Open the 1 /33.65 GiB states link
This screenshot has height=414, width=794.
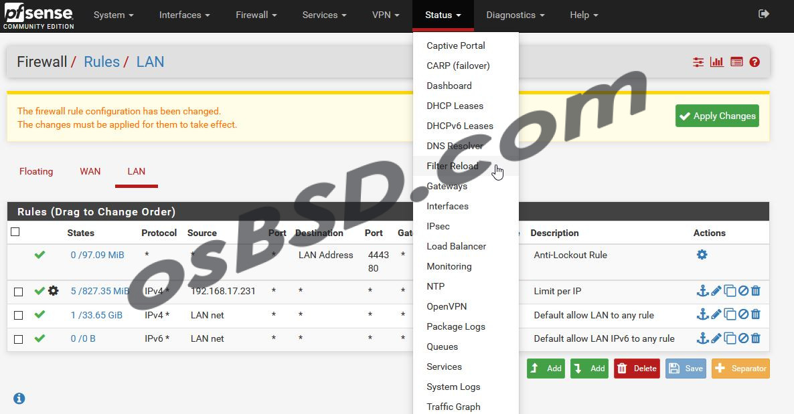96,315
